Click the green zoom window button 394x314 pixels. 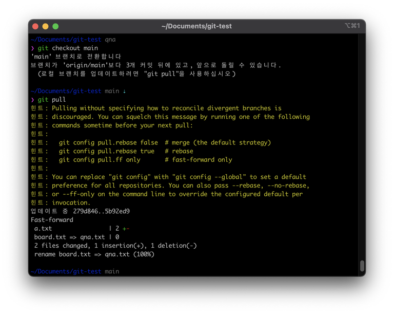pos(55,26)
